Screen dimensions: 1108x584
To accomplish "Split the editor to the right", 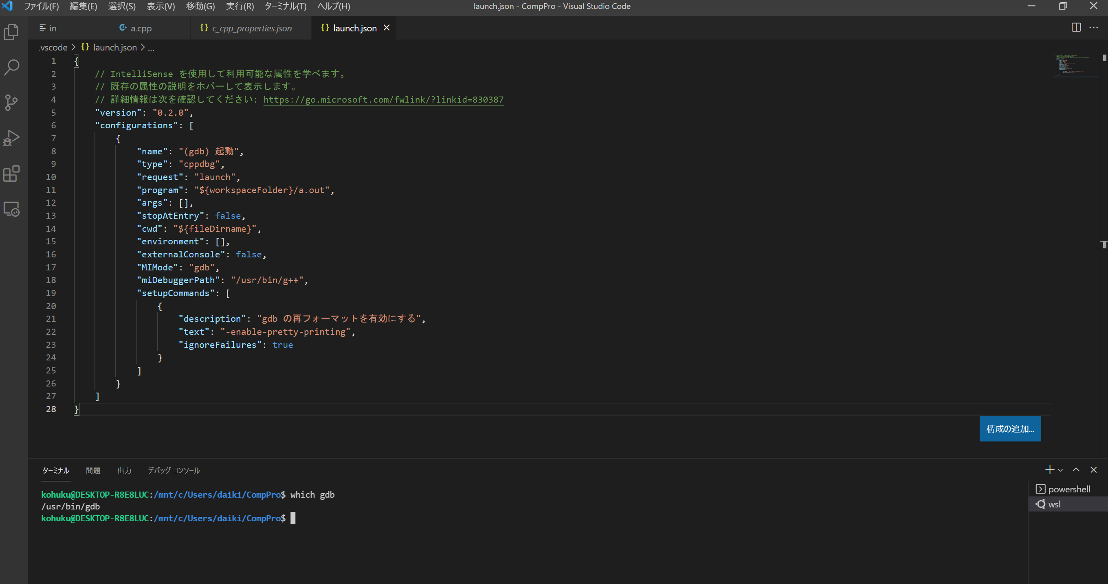I will point(1076,28).
